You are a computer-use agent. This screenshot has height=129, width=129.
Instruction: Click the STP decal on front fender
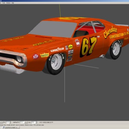(36, 56)
